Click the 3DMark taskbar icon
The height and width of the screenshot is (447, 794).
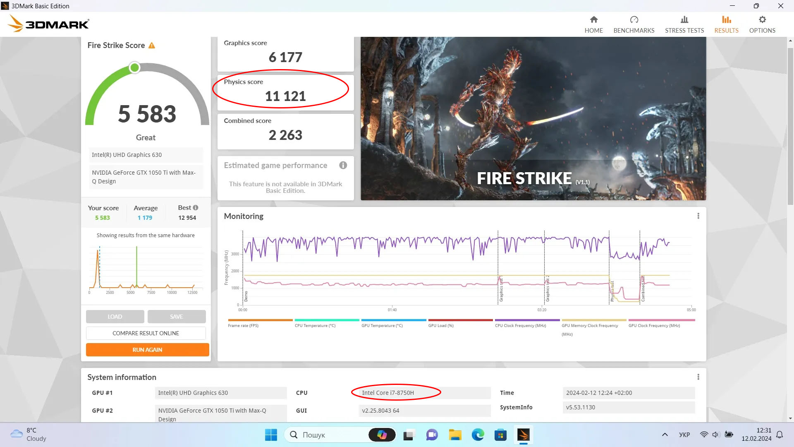[x=523, y=435]
